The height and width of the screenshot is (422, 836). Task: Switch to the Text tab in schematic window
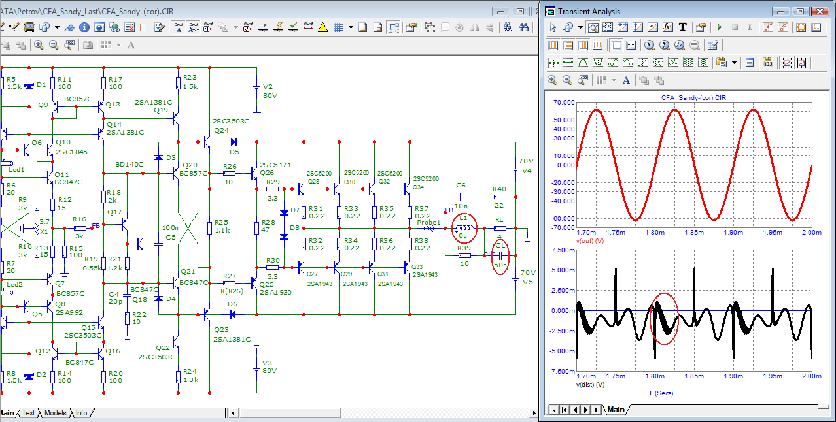pyautogui.click(x=29, y=413)
